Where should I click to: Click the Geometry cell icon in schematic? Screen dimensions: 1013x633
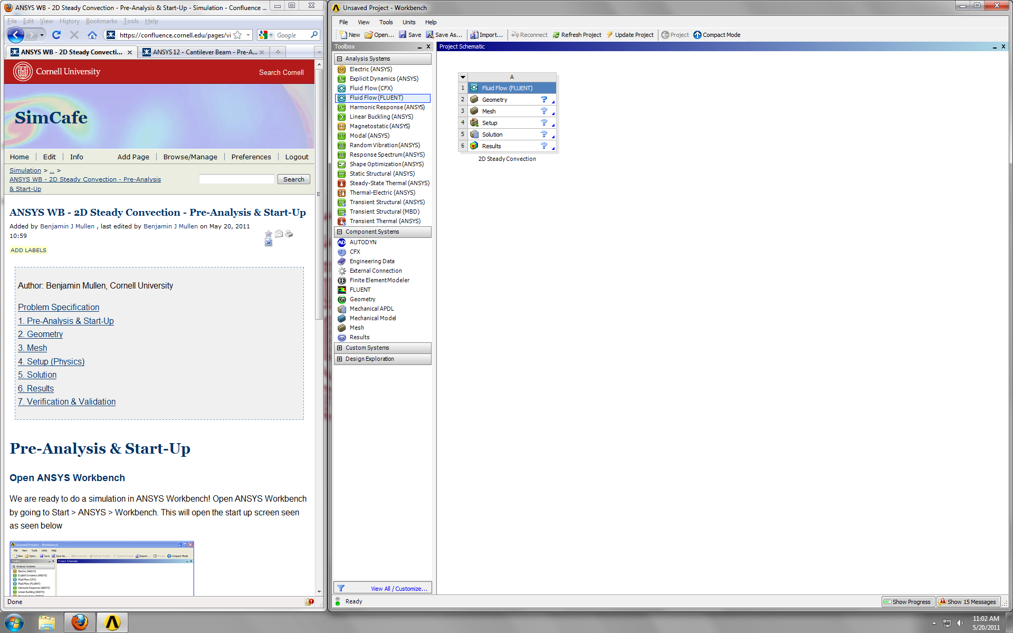coord(474,100)
